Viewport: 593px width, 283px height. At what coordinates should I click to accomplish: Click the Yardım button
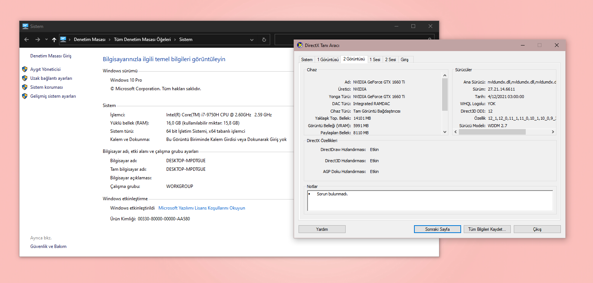point(322,229)
